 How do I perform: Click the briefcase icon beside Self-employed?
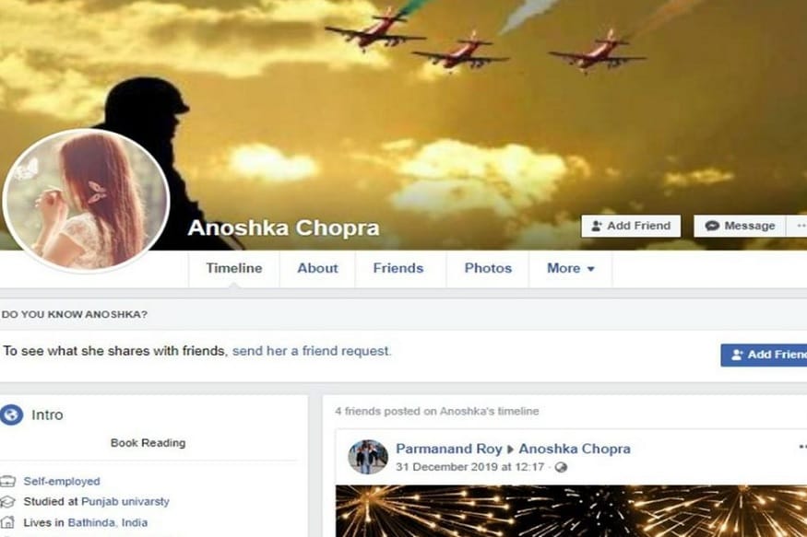click(7, 482)
